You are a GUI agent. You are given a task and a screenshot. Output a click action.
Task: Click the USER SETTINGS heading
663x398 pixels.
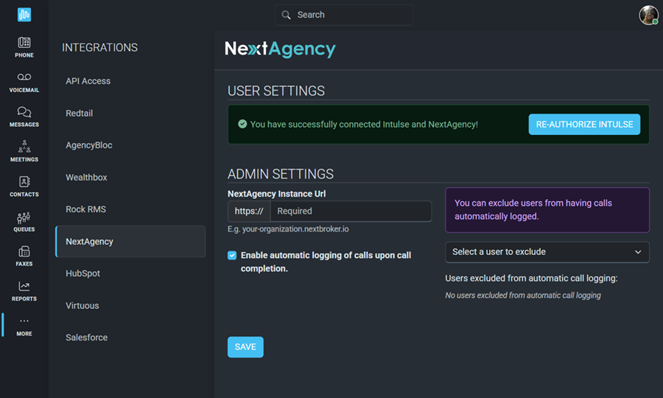(276, 91)
